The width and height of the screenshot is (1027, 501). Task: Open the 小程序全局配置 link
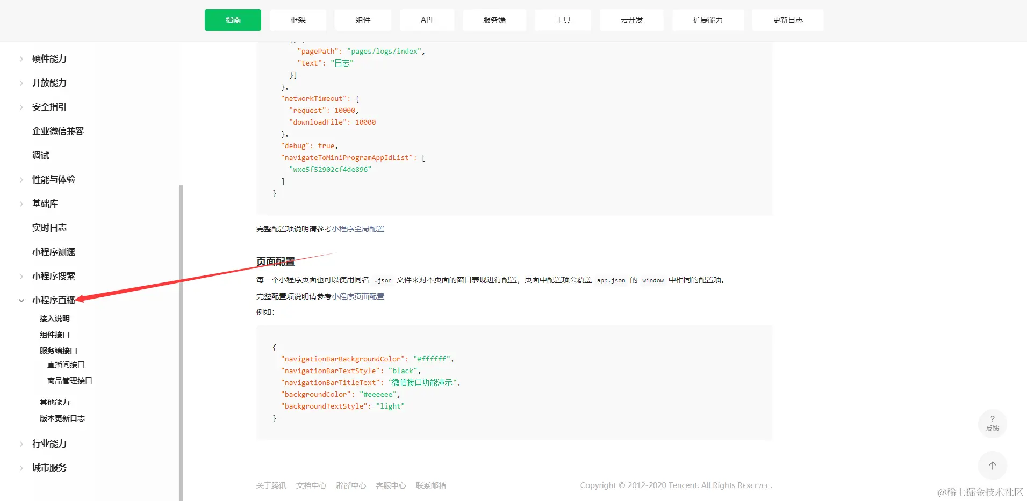pos(358,229)
